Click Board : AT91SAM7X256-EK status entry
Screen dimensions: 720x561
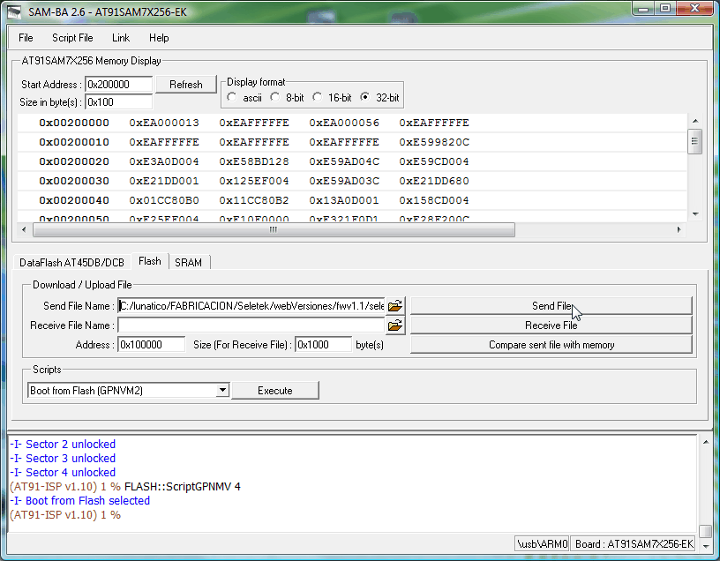pos(634,544)
